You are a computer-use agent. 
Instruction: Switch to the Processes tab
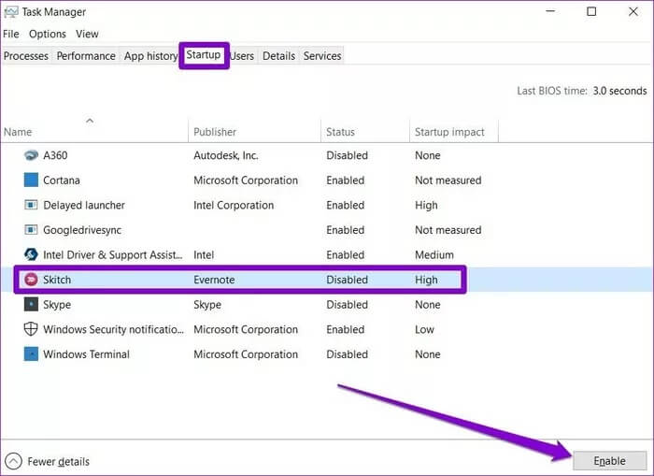click(x=26, y=56)
